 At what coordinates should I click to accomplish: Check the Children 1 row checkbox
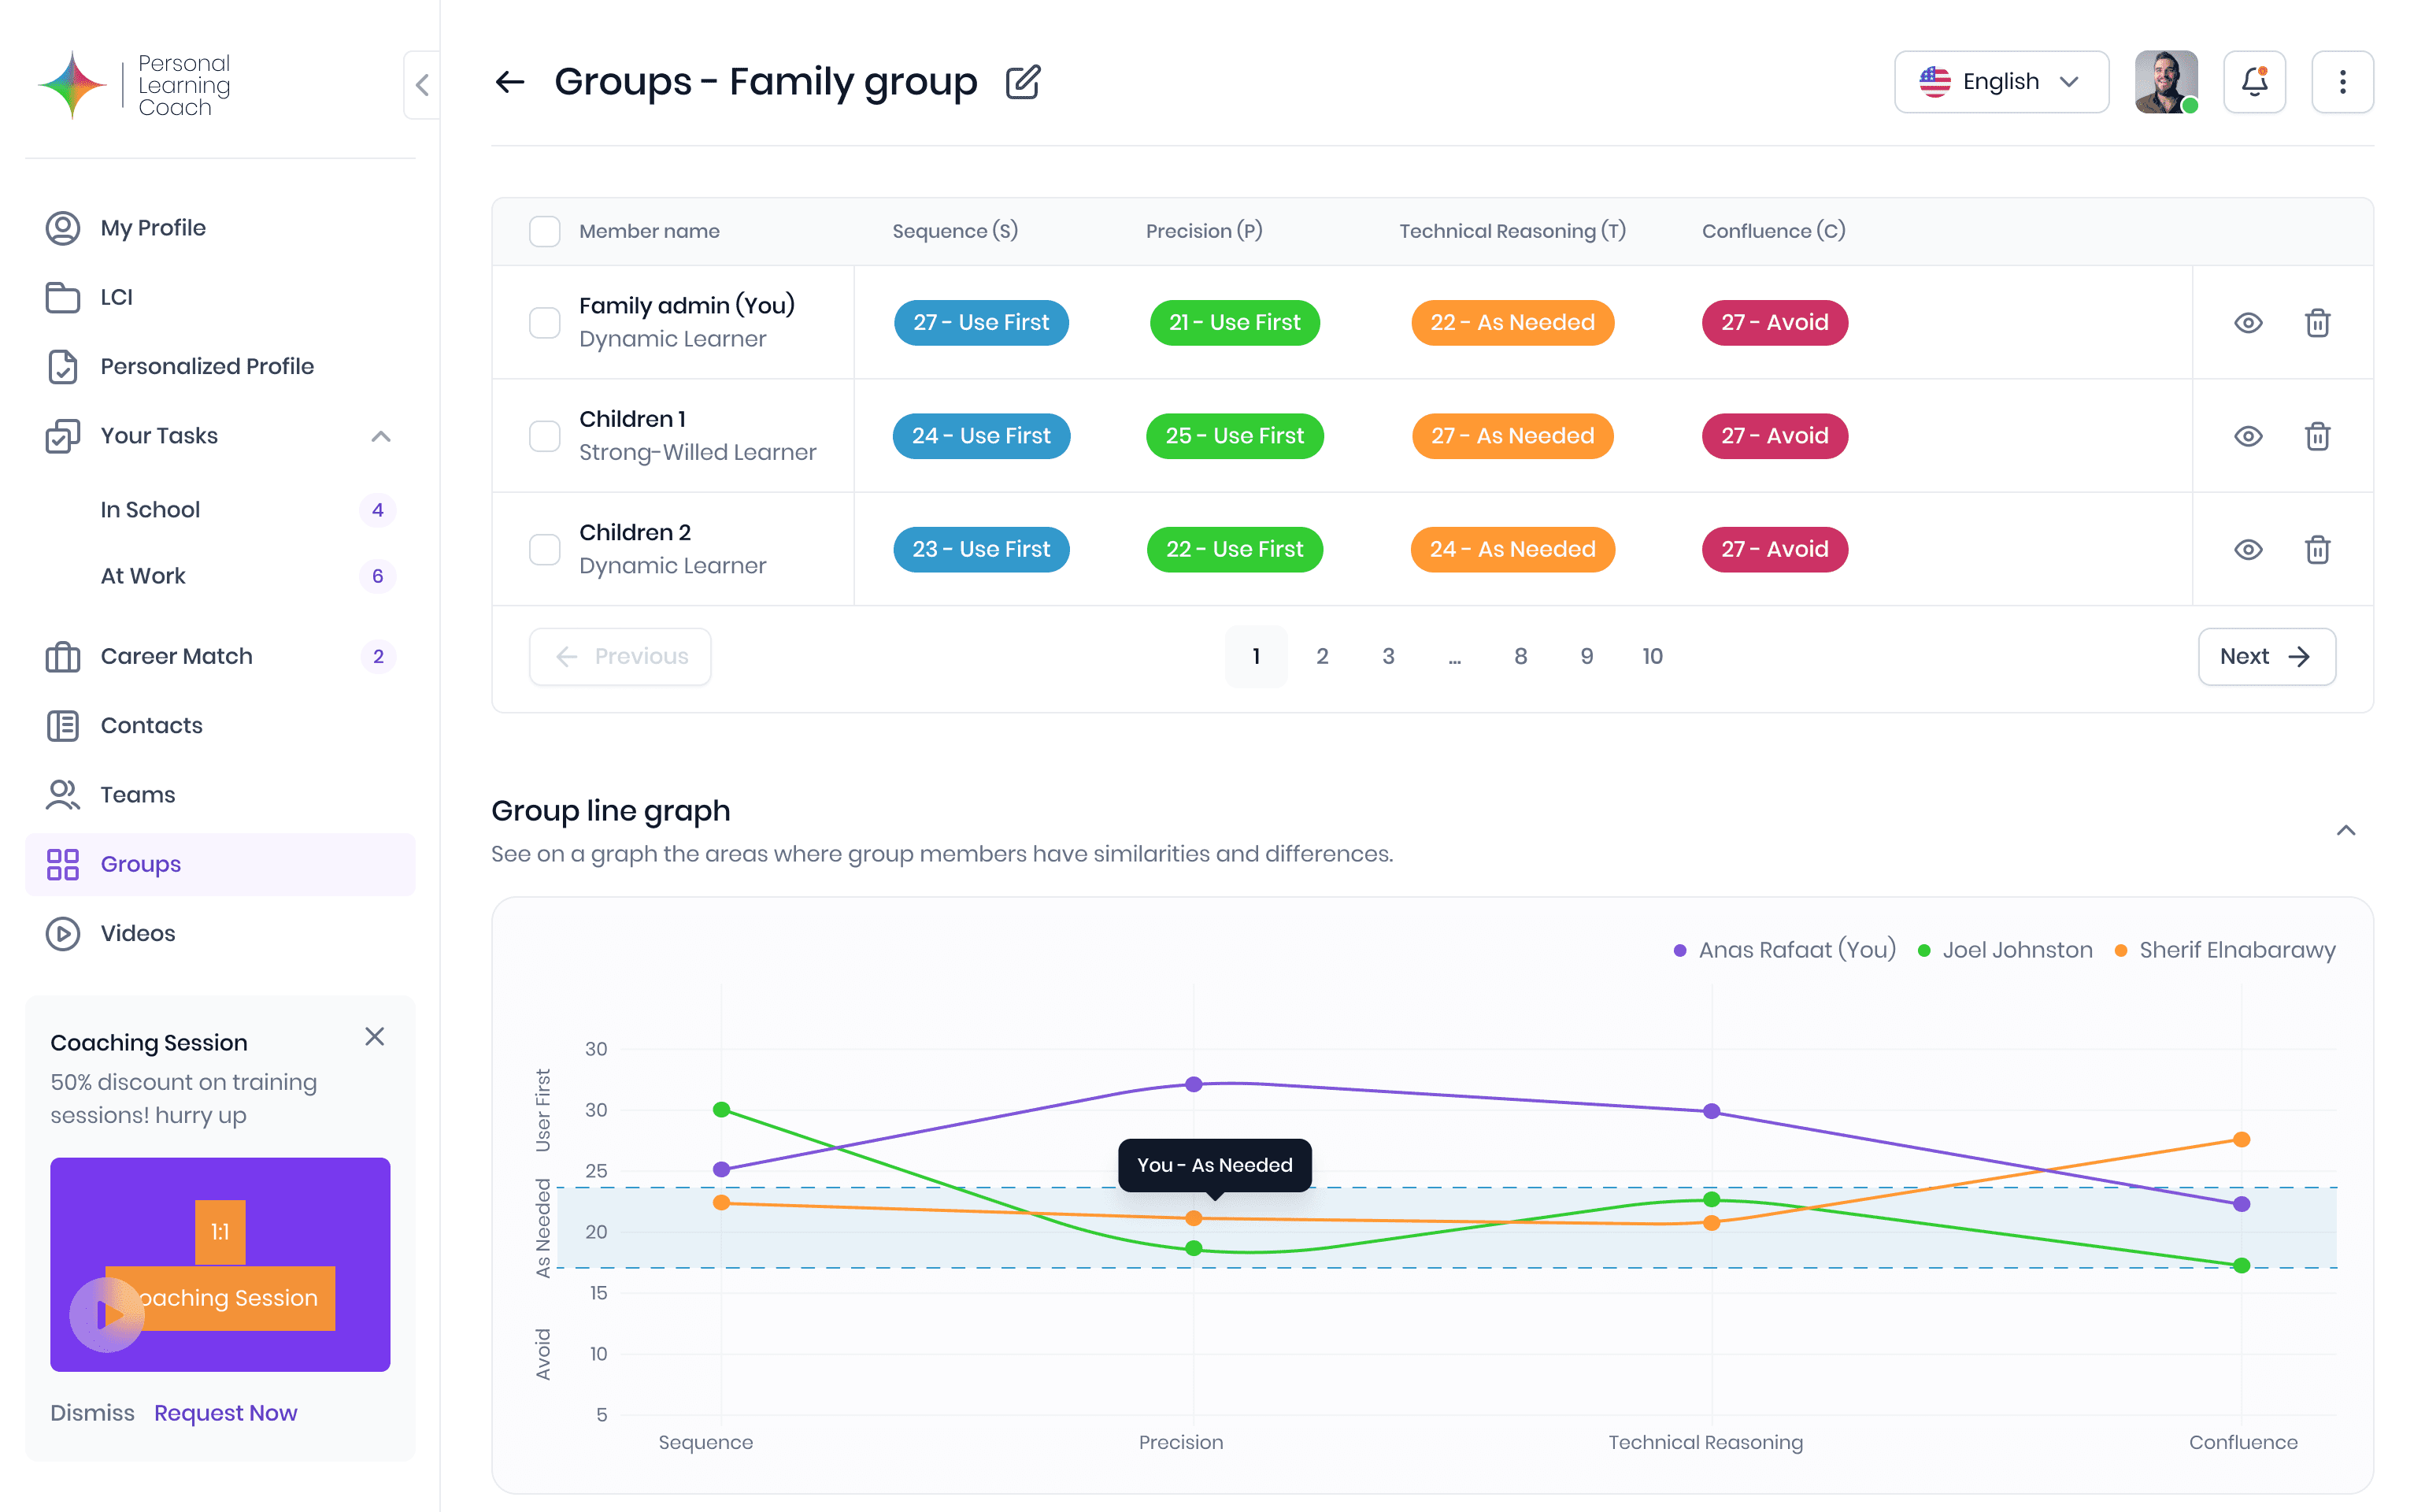click(x=545, y=436)
